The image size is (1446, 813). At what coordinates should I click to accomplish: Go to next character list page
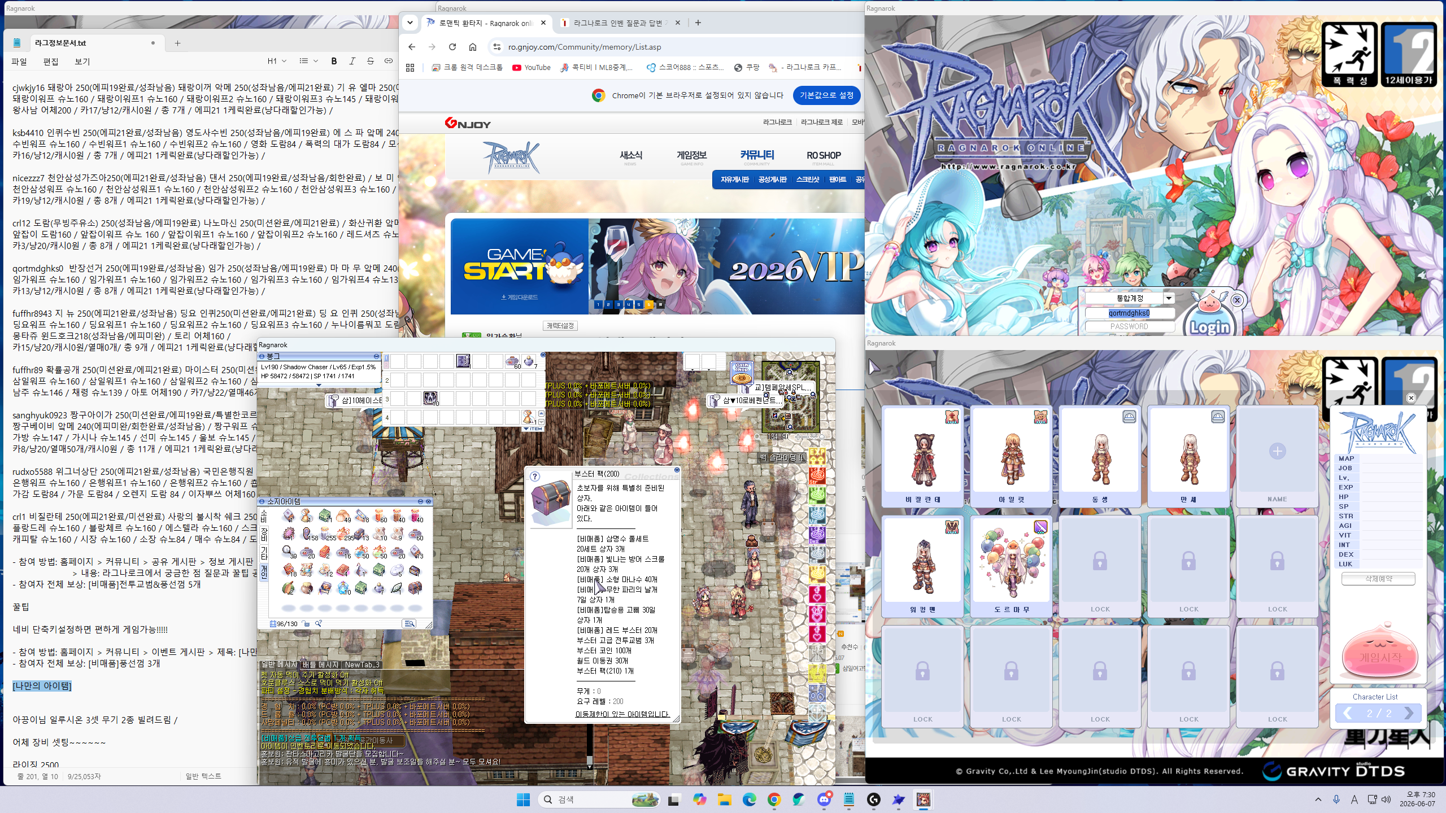(x=1409, y=713)
